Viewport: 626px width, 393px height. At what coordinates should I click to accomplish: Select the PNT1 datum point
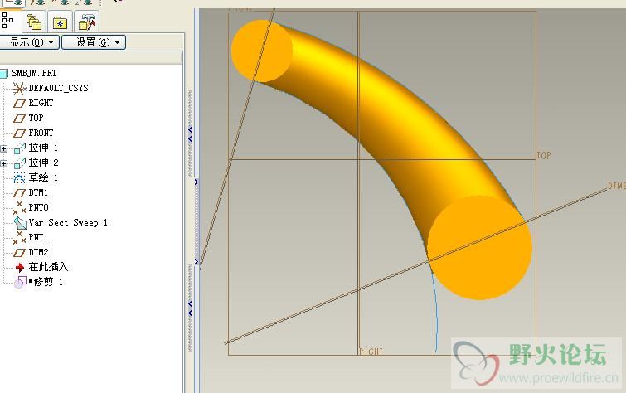tap(38, 237)
